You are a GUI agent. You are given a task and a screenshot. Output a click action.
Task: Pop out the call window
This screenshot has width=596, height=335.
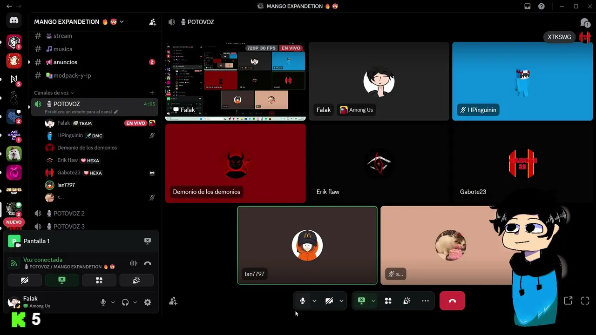568,301
